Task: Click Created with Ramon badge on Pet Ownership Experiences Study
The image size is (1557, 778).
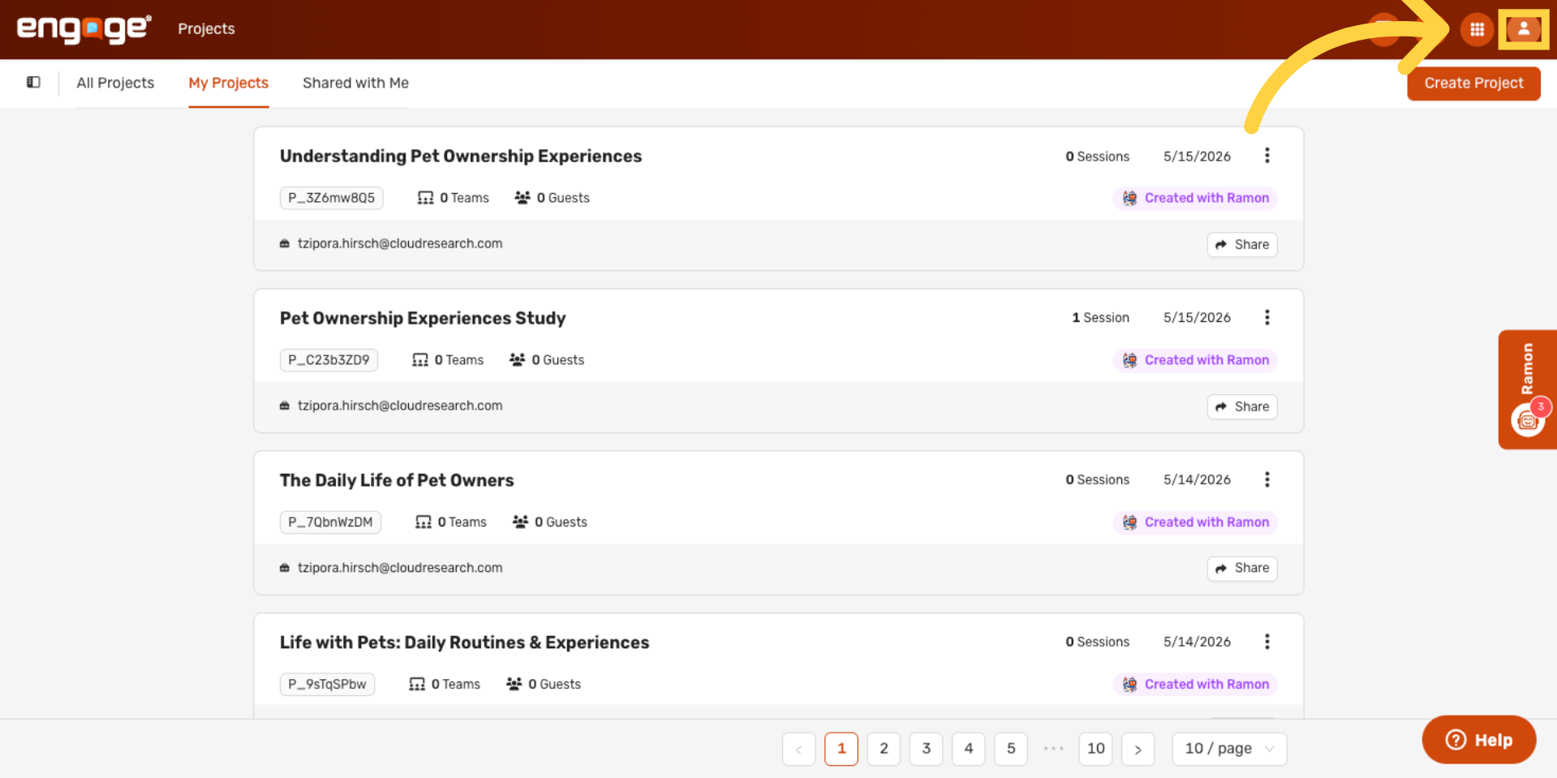Action: pos(1195,360)
